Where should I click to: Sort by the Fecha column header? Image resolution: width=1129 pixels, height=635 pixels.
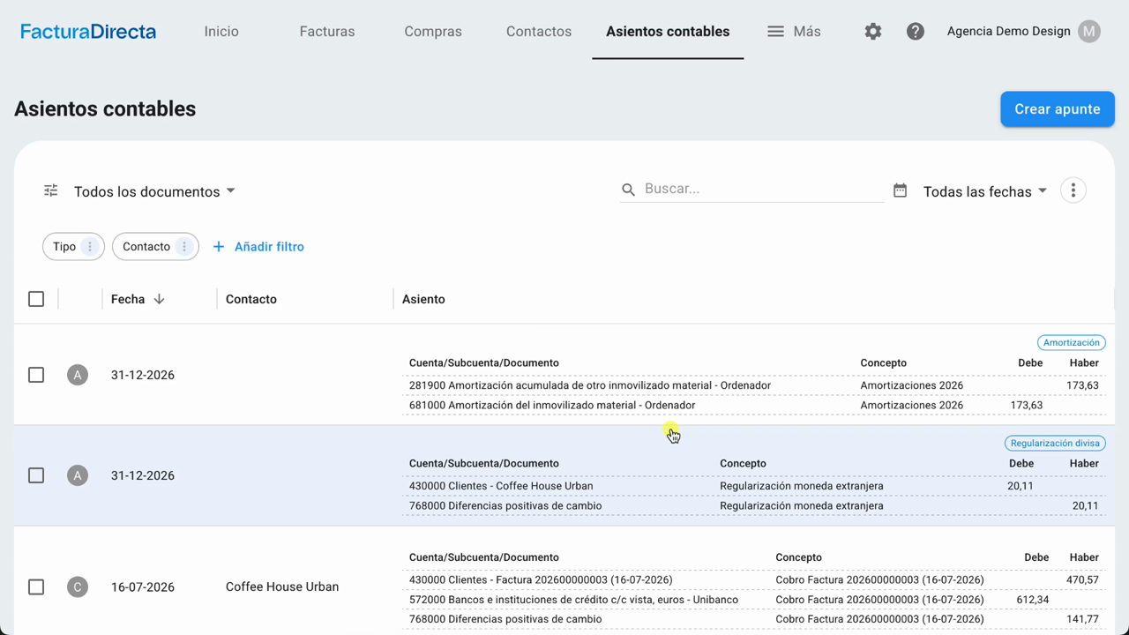128,299
